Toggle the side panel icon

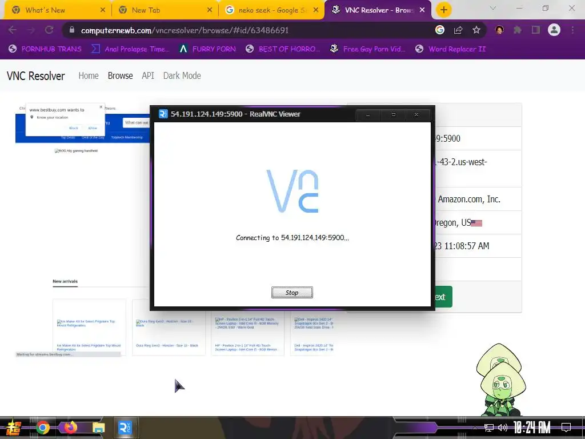[536, 30]
